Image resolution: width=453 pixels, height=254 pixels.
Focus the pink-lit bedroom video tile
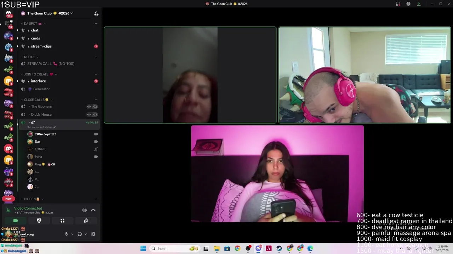pyautogui.click(x=277, y=174)
